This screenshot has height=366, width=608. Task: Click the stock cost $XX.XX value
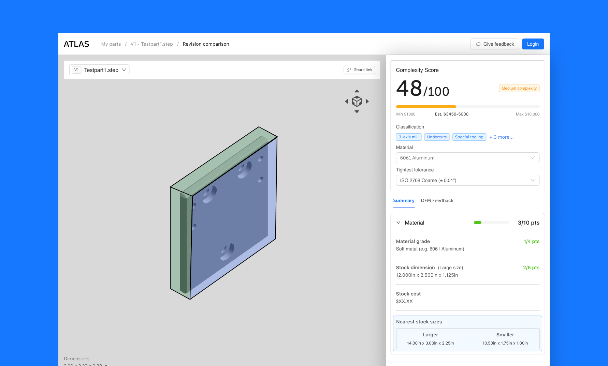coord(404,301)
